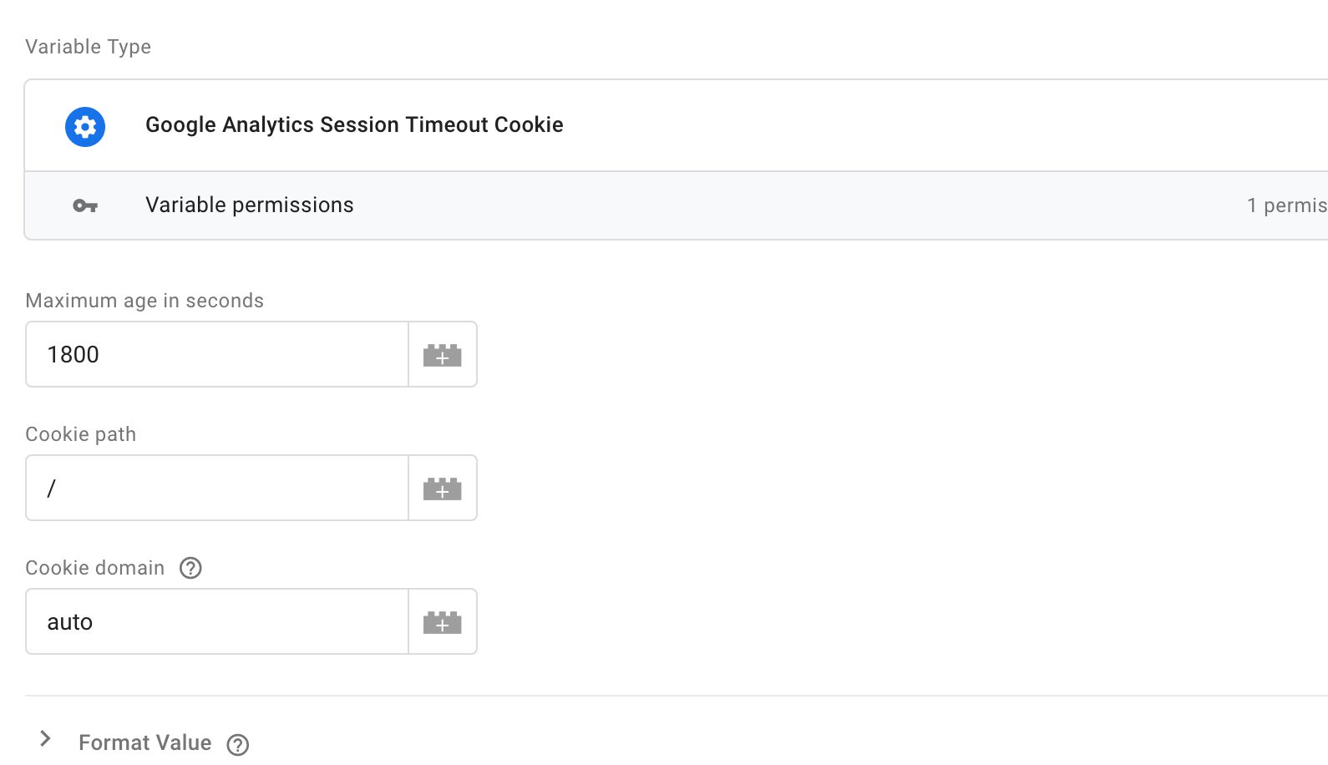Click the Cookie path label
The image size is (1328, 765).
click(80, 434)
